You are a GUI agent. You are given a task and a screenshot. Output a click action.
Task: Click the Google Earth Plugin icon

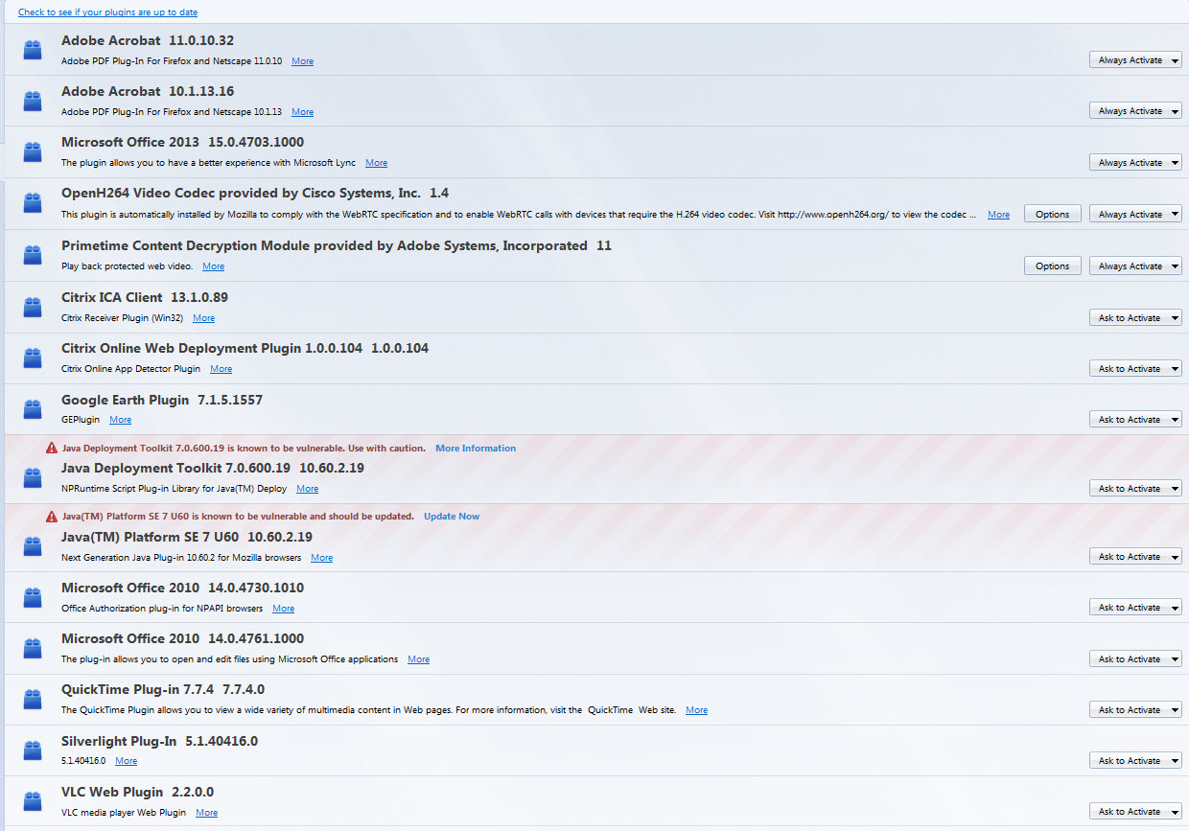point(33,409)
